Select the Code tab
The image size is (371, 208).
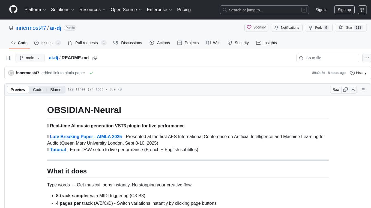click(x=19, y=43)
